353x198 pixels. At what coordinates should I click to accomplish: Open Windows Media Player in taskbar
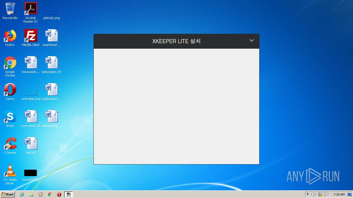41,194
